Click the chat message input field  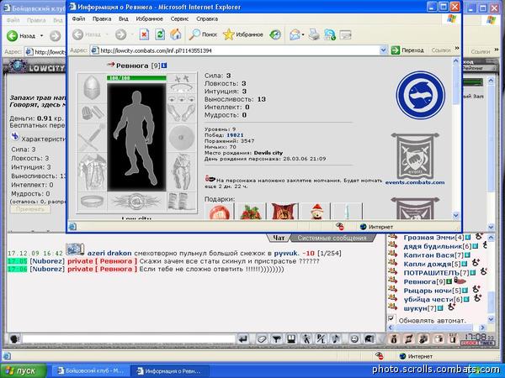tap(128, 339)
